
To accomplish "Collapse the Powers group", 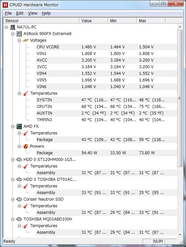I will tap(20, 146).
